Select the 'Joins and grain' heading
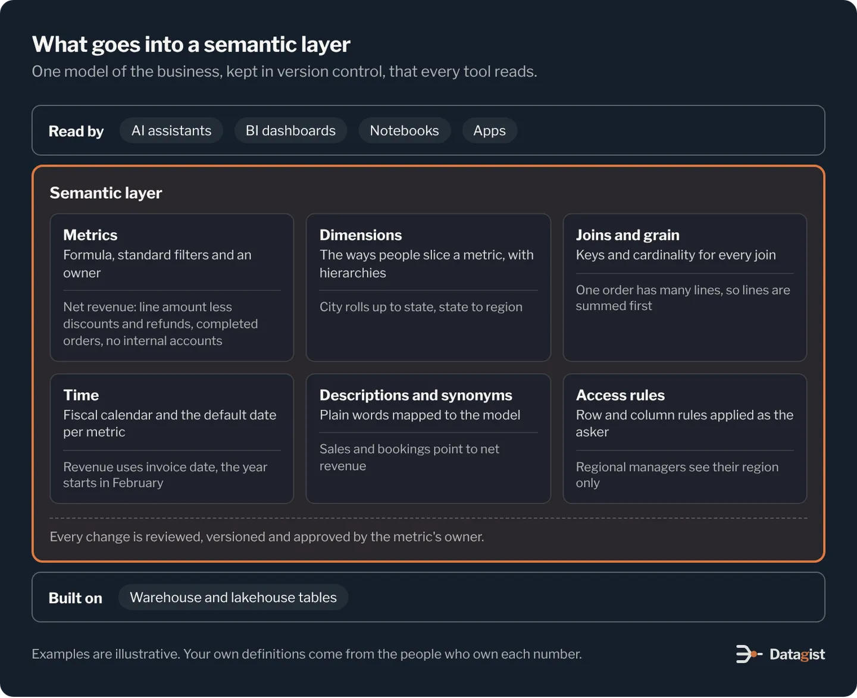The image size is (857, 698). (x=627, y=235)
